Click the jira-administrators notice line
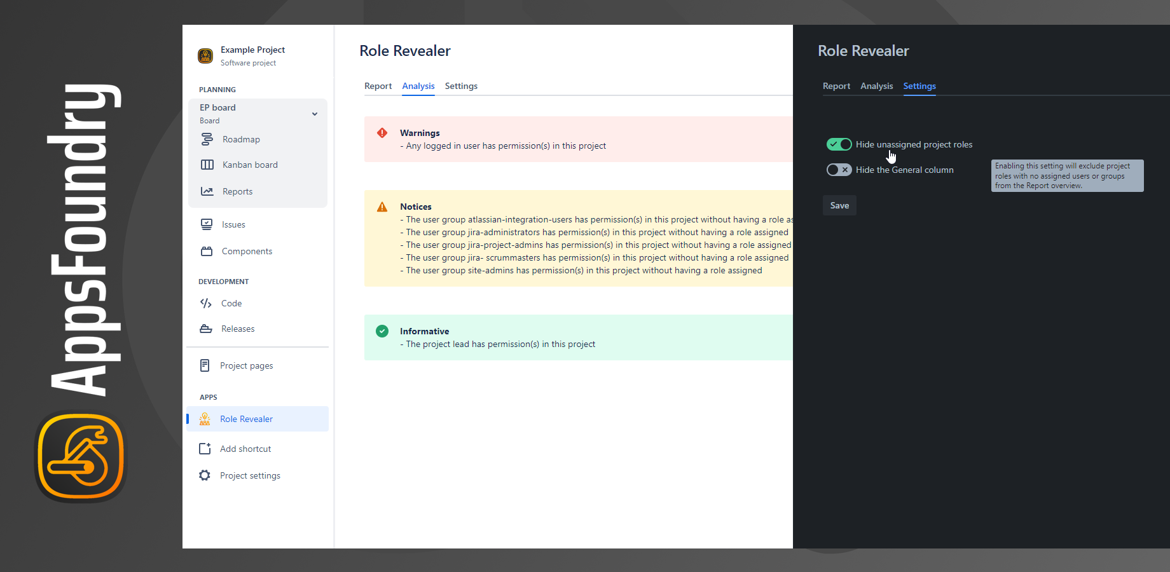The width and height of the screenshot is (1170, 572). pyautogui.click(x=594, y=232)
